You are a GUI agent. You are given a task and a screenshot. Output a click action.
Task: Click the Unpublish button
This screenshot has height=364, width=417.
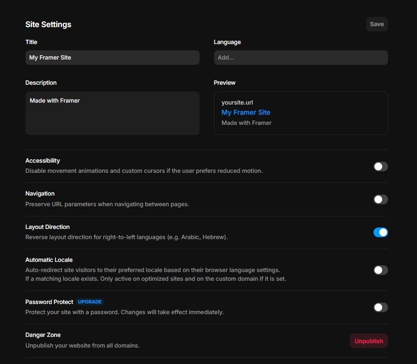click(369, 341)
